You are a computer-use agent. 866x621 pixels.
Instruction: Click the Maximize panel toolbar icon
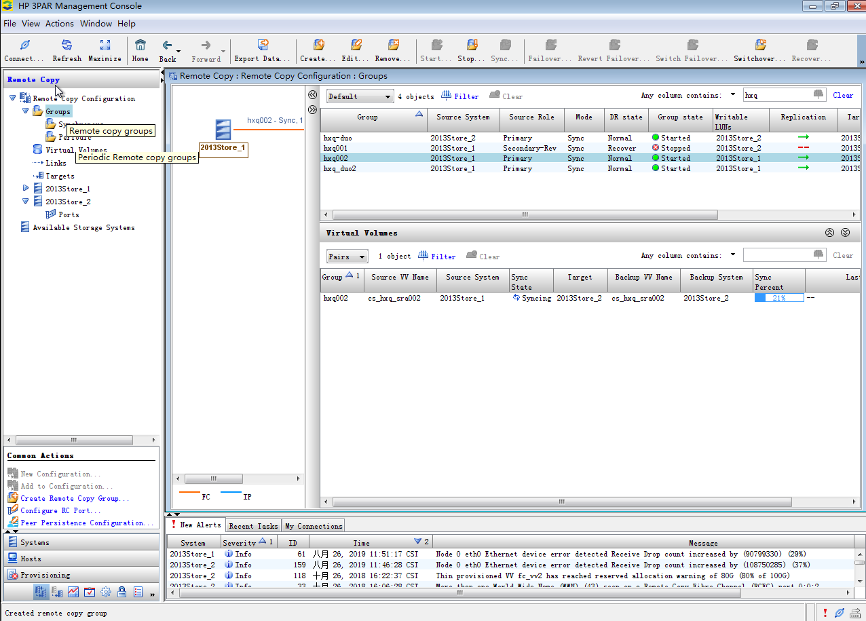pos(105,45)
